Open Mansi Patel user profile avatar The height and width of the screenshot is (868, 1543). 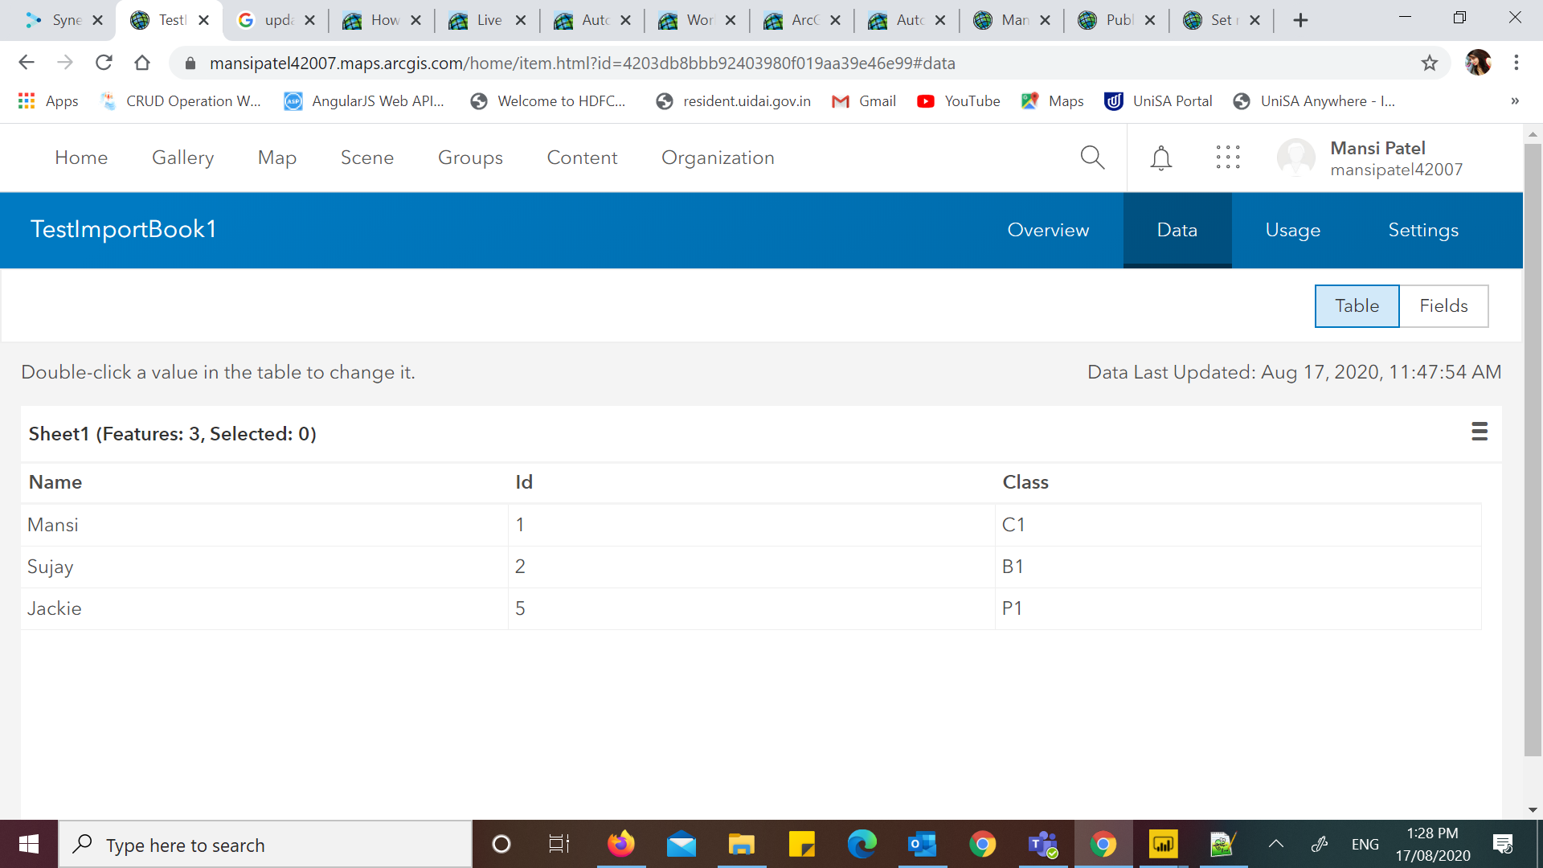tap(1295, 158)
